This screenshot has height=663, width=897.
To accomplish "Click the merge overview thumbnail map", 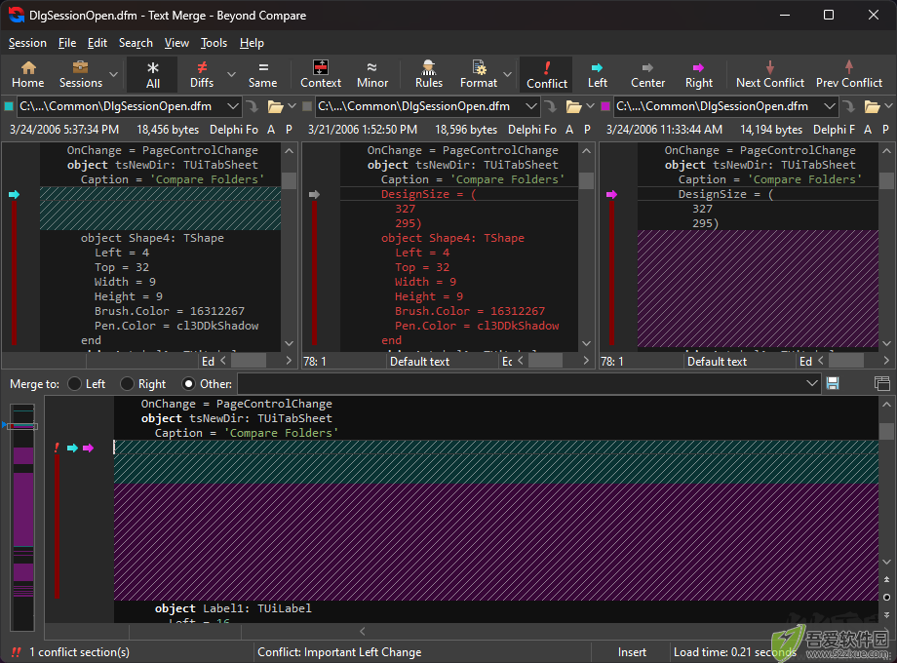I will 22,517.
